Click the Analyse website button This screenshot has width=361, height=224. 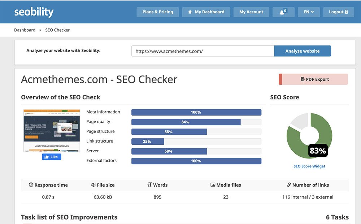[x=302, y=51]
